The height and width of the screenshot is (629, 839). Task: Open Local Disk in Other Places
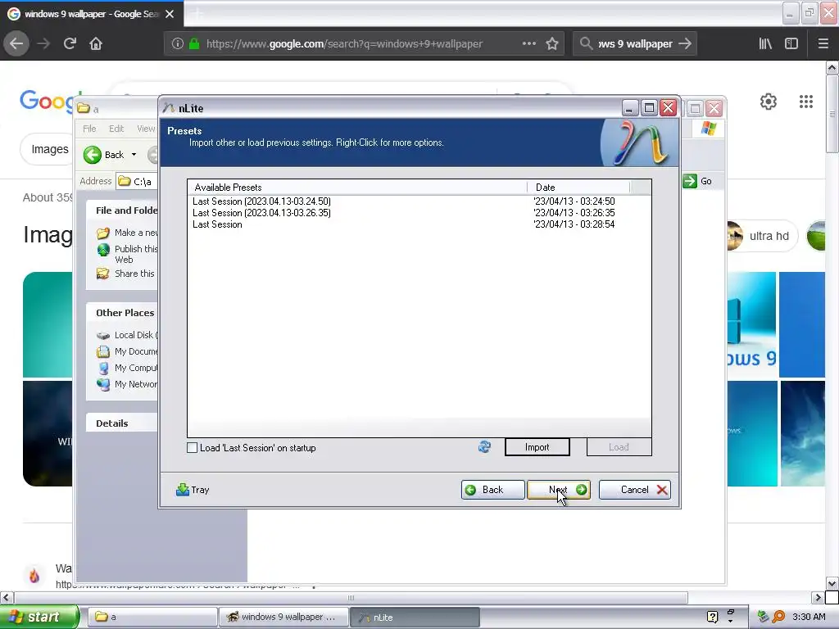tap(127, 335)
